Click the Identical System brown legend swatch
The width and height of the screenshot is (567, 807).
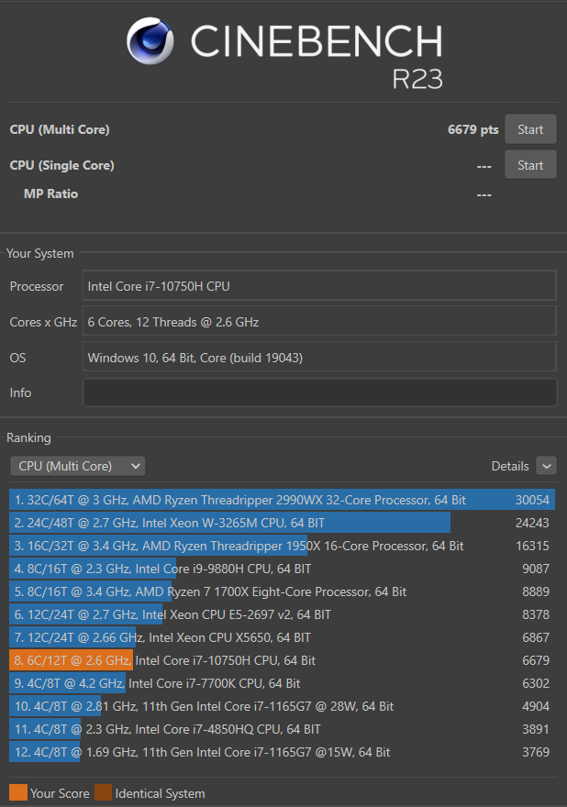pyautogui.click(x=103, y=792)
